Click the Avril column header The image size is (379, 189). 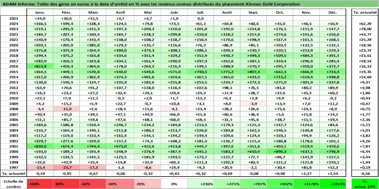tap(120, 12)
